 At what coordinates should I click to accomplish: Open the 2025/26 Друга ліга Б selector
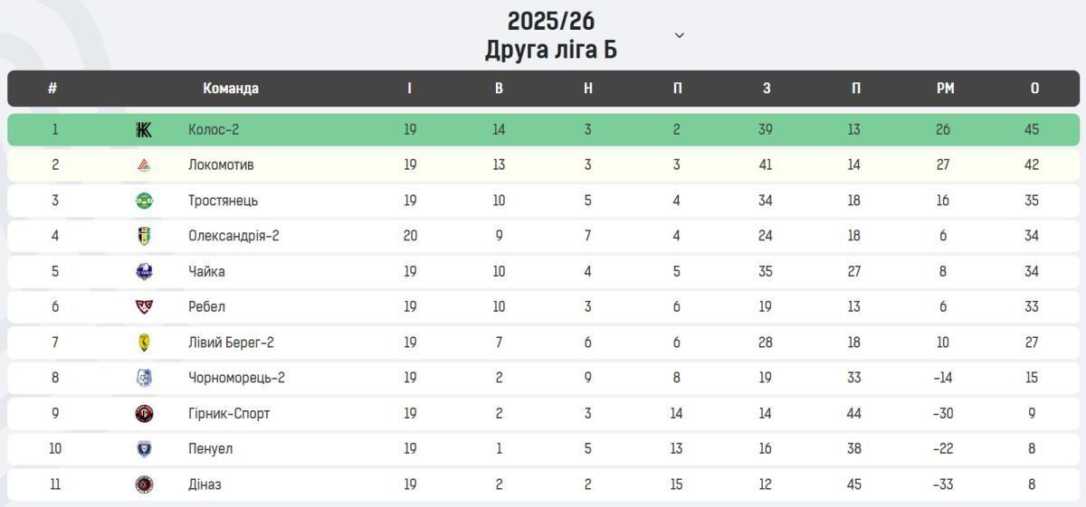(551, 35)
